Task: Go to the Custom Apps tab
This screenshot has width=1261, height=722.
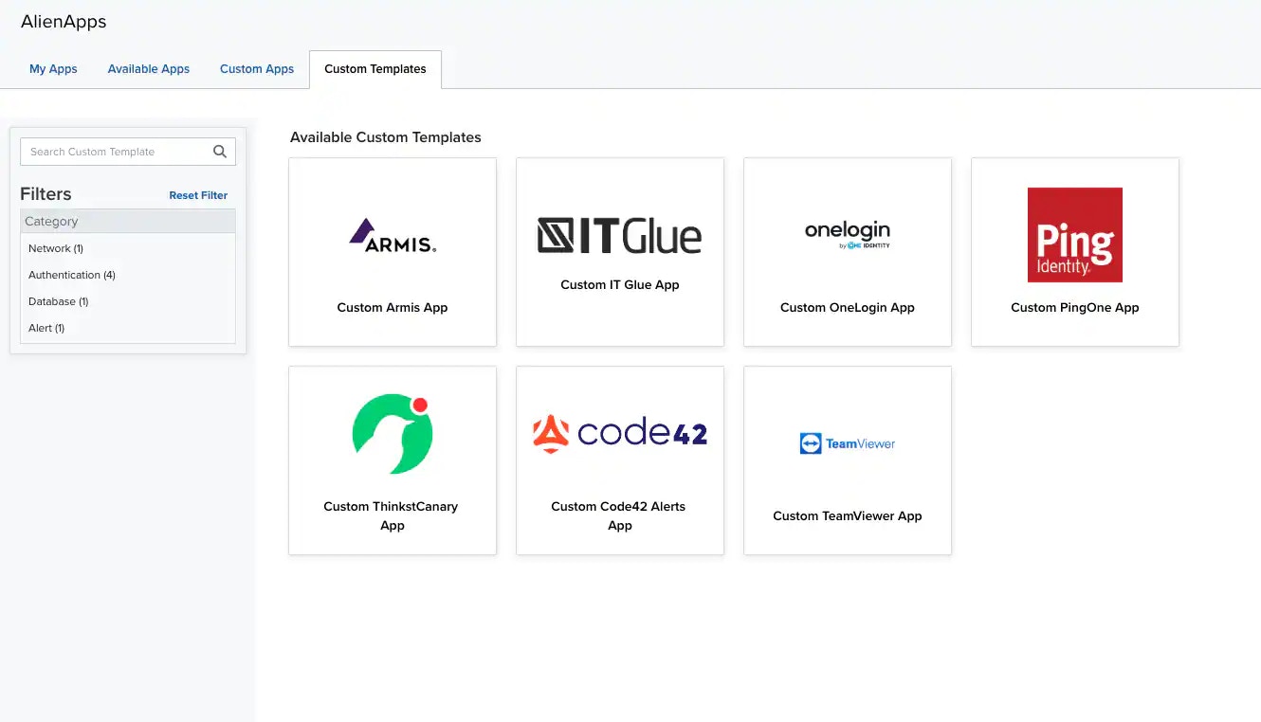Action: (x=257, y=69)
